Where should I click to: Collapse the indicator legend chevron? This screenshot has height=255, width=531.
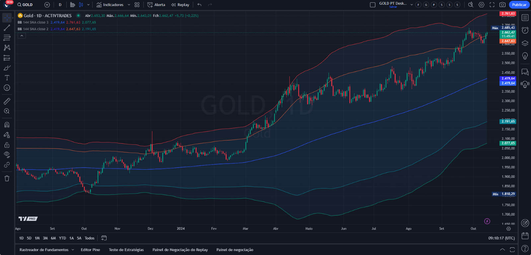click(x=22, y=36)
